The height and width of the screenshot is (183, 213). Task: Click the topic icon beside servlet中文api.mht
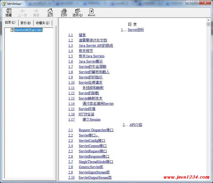[x=12, y=30]
